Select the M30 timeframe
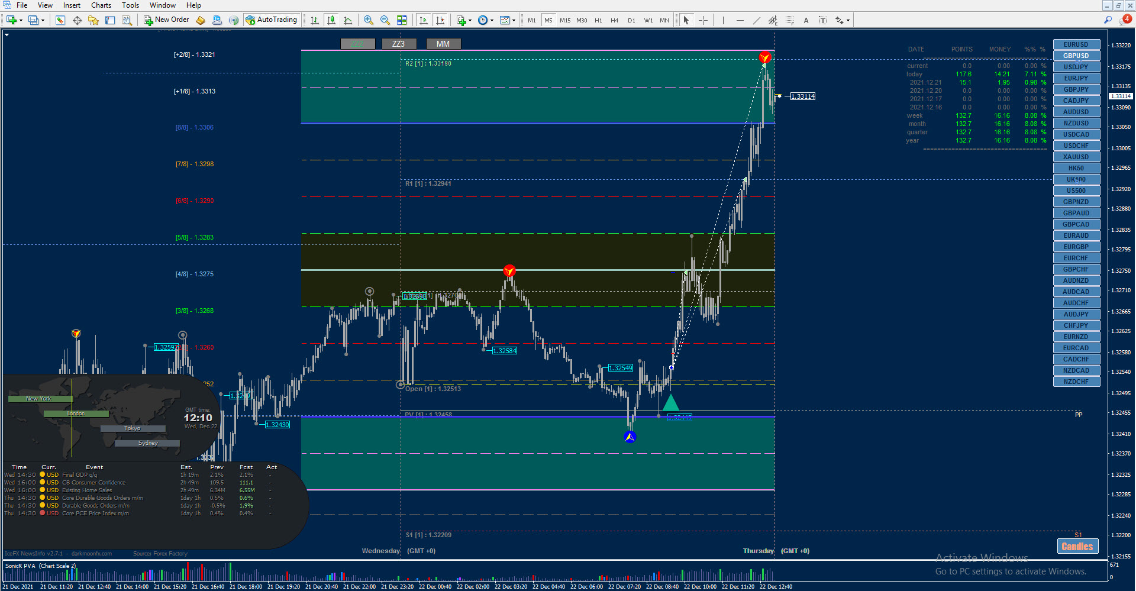The image size is (1136, 591). point(582,20)
